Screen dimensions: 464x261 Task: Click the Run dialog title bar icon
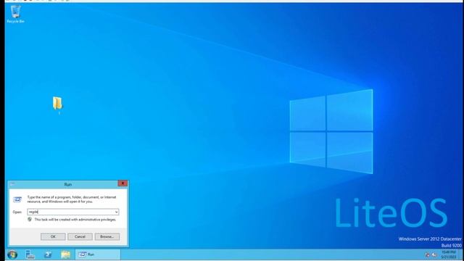12,184
